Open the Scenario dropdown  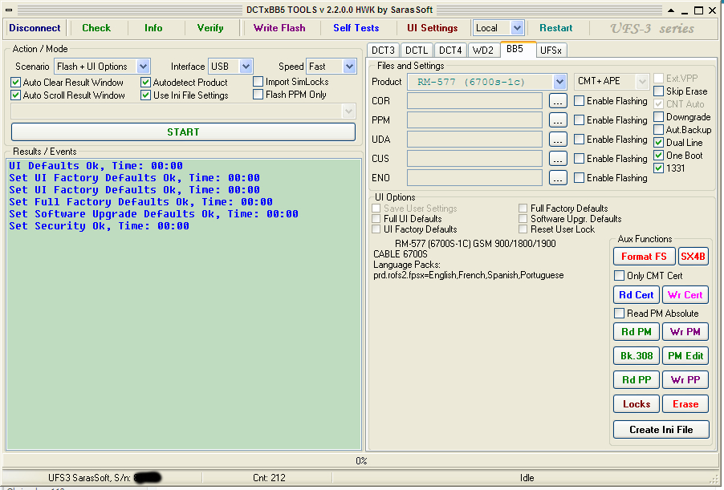(x=143, y=67)
